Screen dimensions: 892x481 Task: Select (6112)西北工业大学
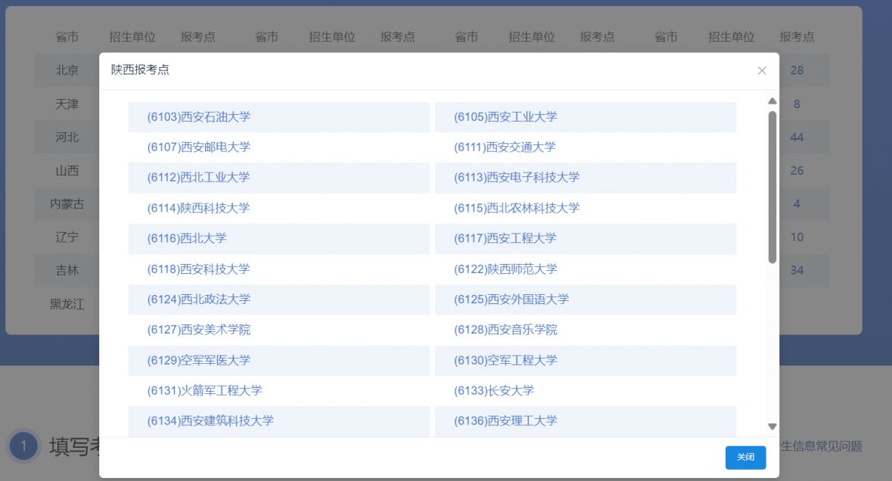coord(198,178)
